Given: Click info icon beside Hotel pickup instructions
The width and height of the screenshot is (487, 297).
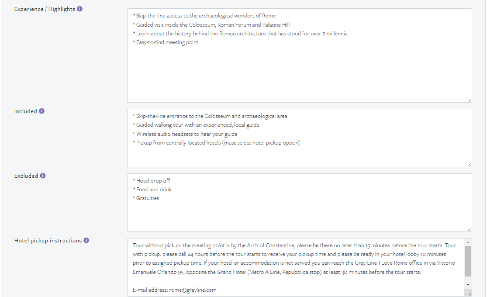Looking at the screenshot, I should [86, 240].
